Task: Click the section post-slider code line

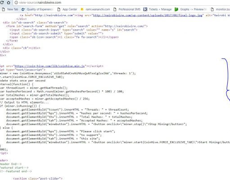Action: point(38,178)
